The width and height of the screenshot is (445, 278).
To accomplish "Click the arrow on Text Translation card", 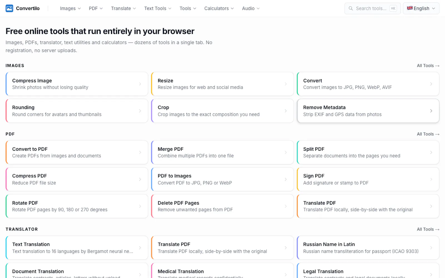I will tap(140, 248).
